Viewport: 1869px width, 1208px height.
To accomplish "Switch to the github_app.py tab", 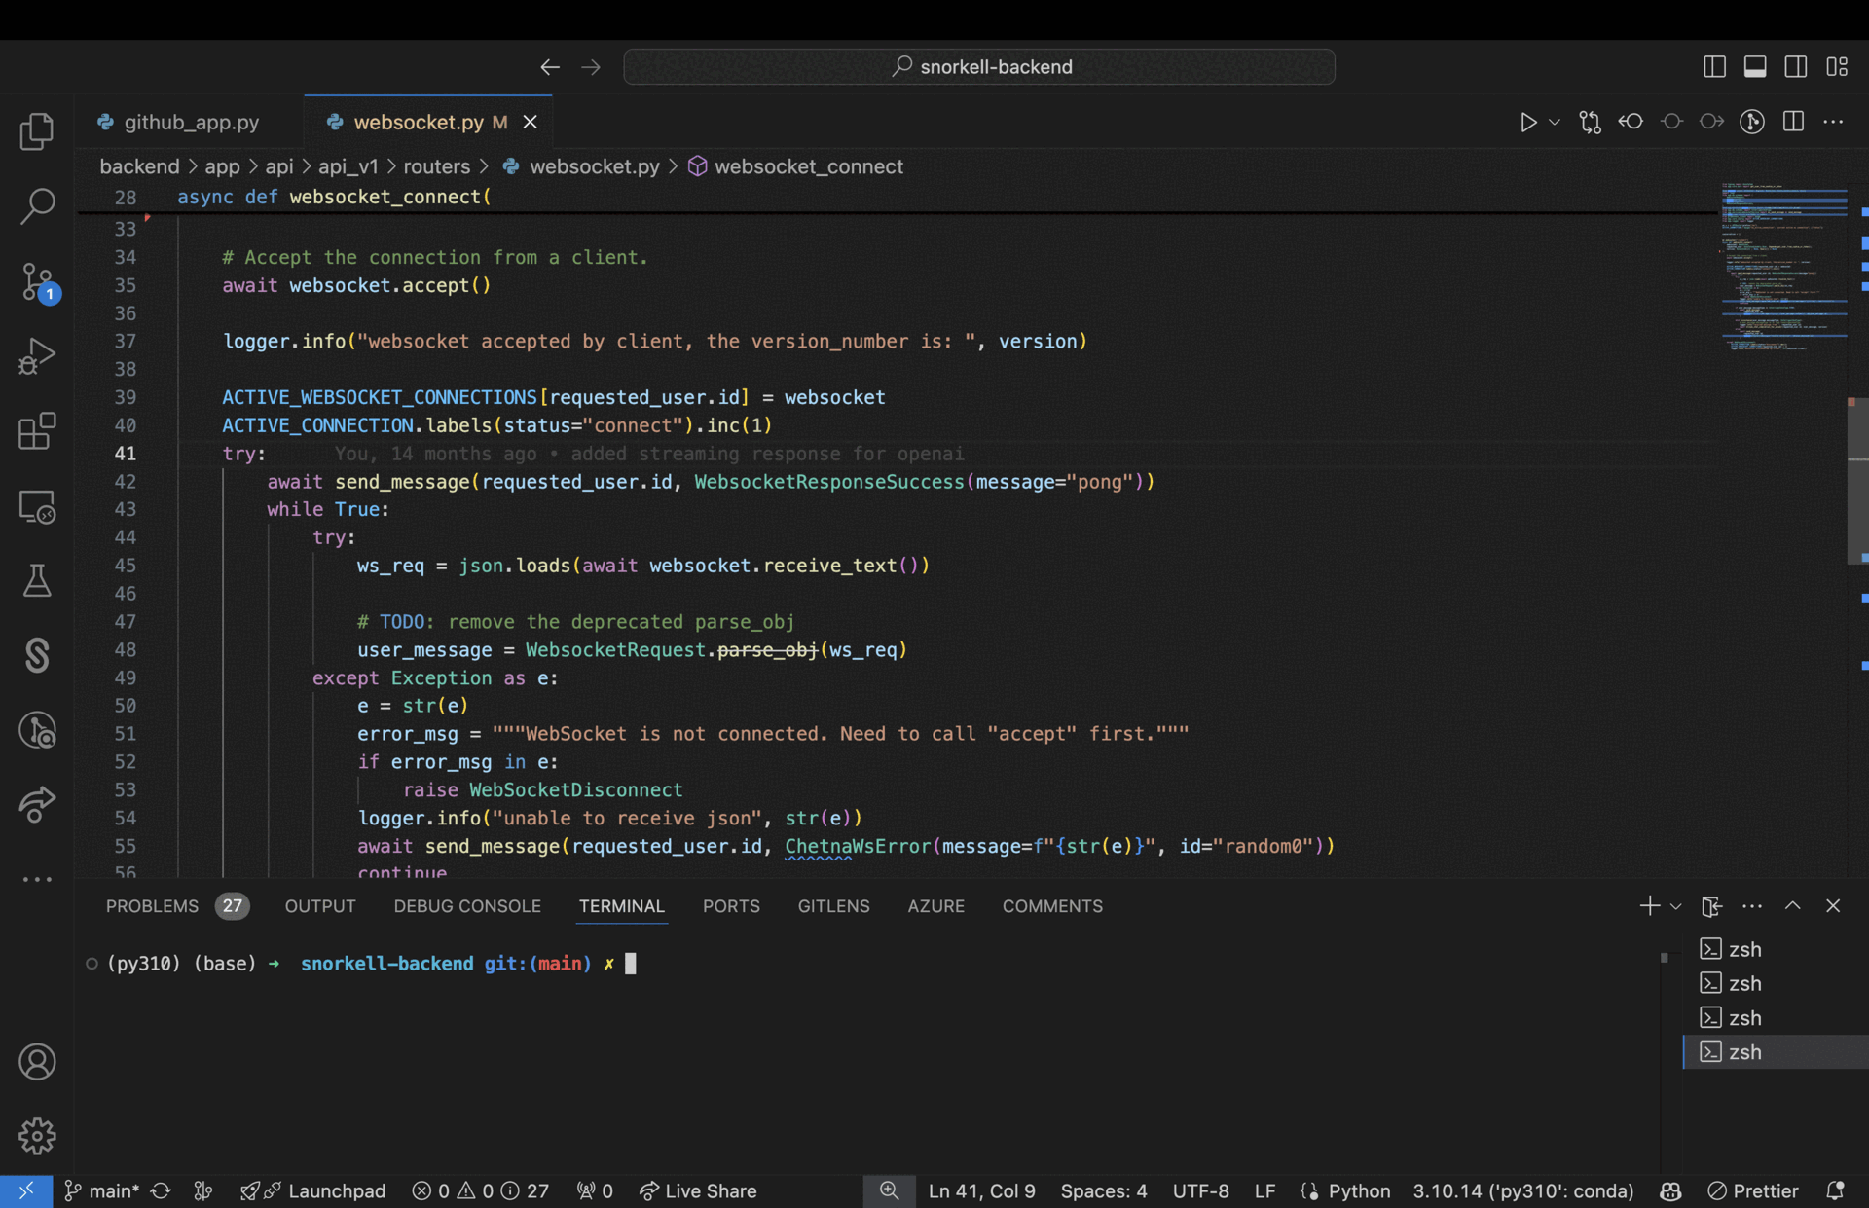I will pyautogui.click(x=191, y=122).
